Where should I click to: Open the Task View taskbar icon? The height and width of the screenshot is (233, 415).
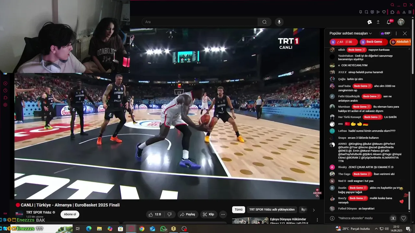[x=78, y=229]
